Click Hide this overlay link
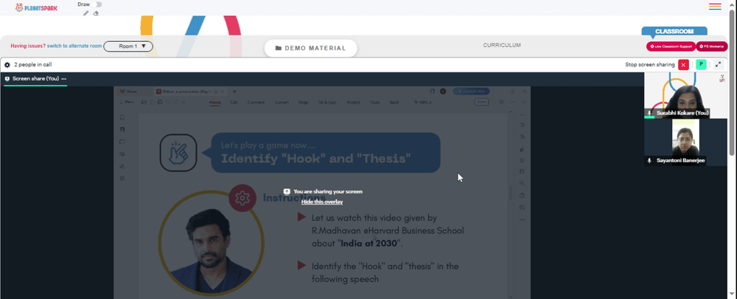Viewport: 737px width, 299px height. point(322,202)
